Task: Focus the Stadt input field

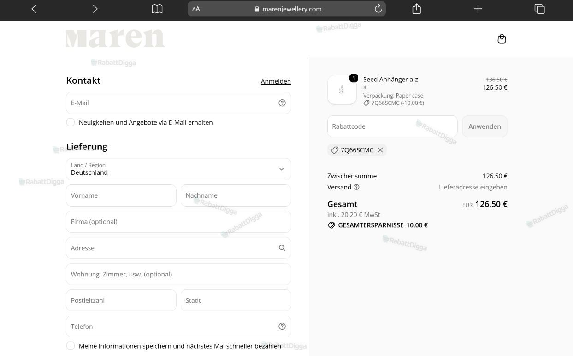Action: click(236, 300)
